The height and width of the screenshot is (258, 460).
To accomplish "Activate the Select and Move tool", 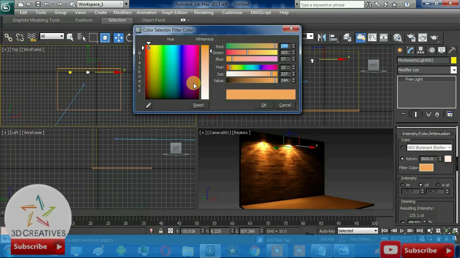I will tap(118, 37).
